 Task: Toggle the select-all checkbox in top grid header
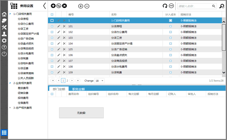coord(52,15)
